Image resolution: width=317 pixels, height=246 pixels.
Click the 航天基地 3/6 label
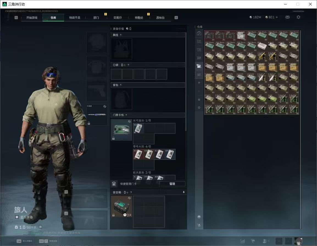tap(142, 173)
